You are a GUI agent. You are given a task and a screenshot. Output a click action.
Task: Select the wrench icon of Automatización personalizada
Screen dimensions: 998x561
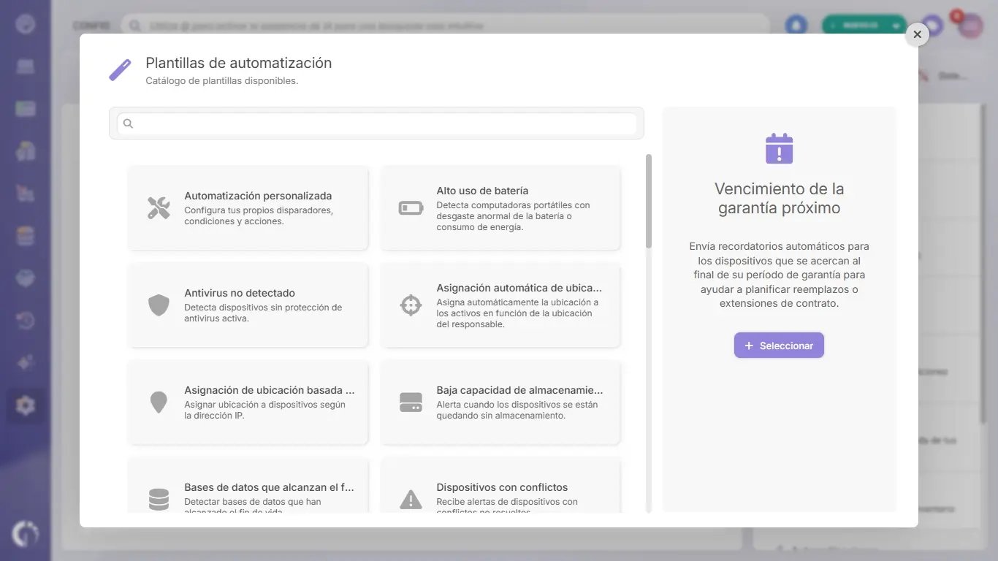(159, 208)
